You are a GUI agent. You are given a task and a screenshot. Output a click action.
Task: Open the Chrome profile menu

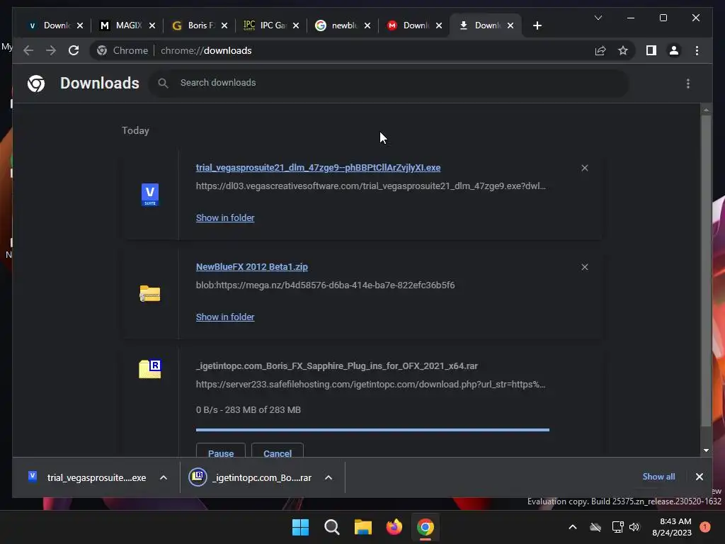[674, 50]
